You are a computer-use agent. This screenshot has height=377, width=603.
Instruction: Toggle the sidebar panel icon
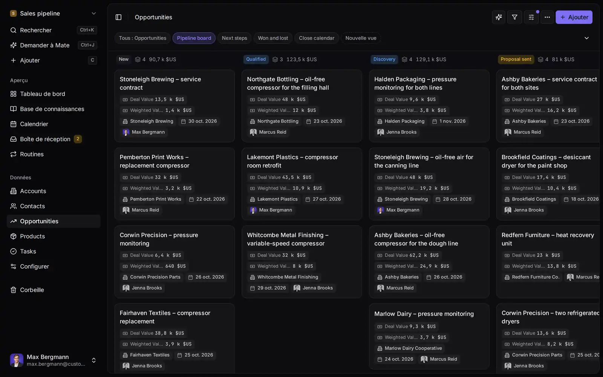tap(118, 17)
